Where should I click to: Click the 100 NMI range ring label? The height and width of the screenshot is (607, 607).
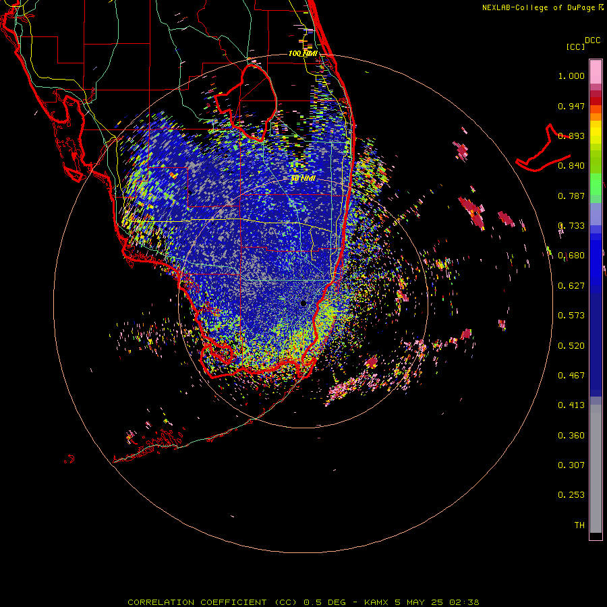click(x=303, y=53)
